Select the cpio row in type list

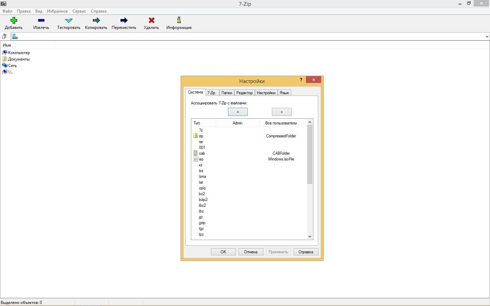[249, 188]
